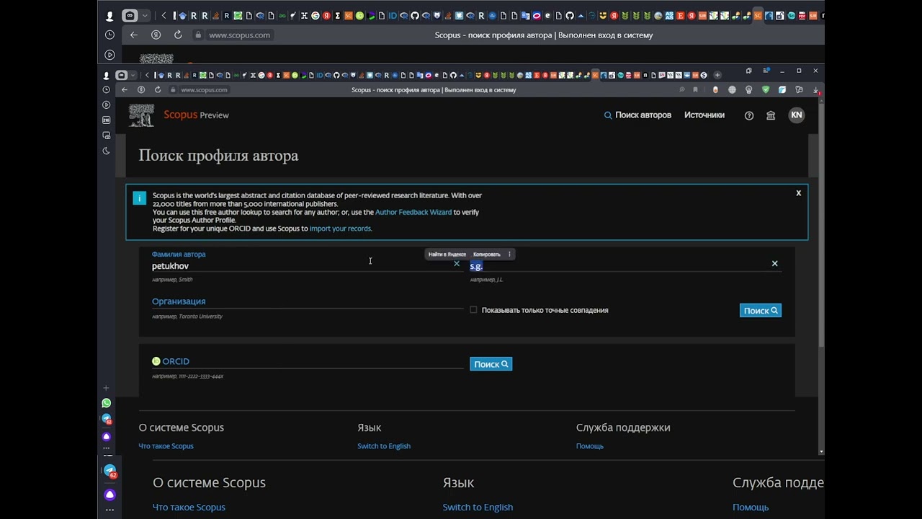This screenshot has height=519, width=922.
Task: Open Alice assistant in background window sidebar
Action: 109,494
